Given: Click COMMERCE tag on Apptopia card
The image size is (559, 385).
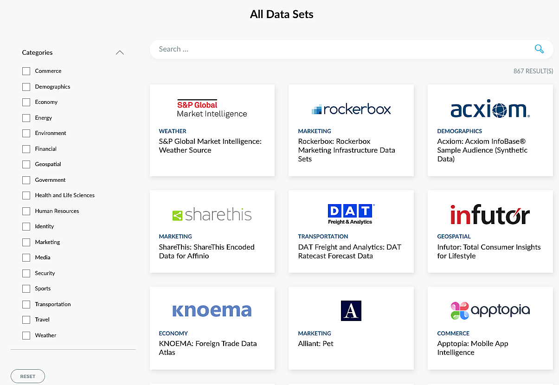Looking at the screenshot, I should coord(453,334).
